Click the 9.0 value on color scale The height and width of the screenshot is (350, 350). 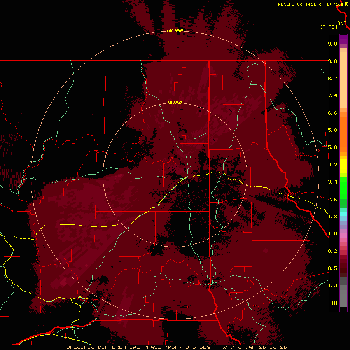(x=332, y=61)
